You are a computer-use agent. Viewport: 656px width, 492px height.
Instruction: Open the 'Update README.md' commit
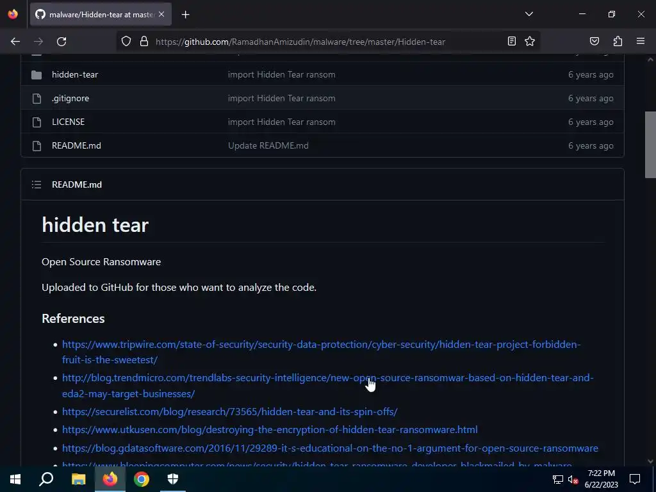(x=268, y=145)
